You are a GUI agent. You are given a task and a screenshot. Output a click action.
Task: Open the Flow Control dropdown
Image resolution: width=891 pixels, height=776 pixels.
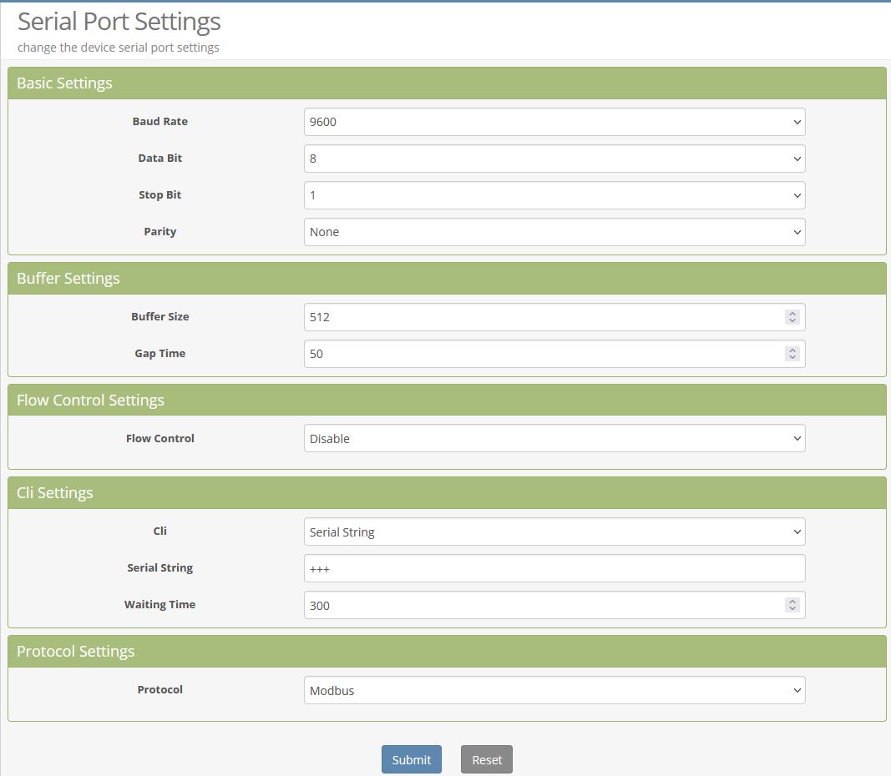554,437
